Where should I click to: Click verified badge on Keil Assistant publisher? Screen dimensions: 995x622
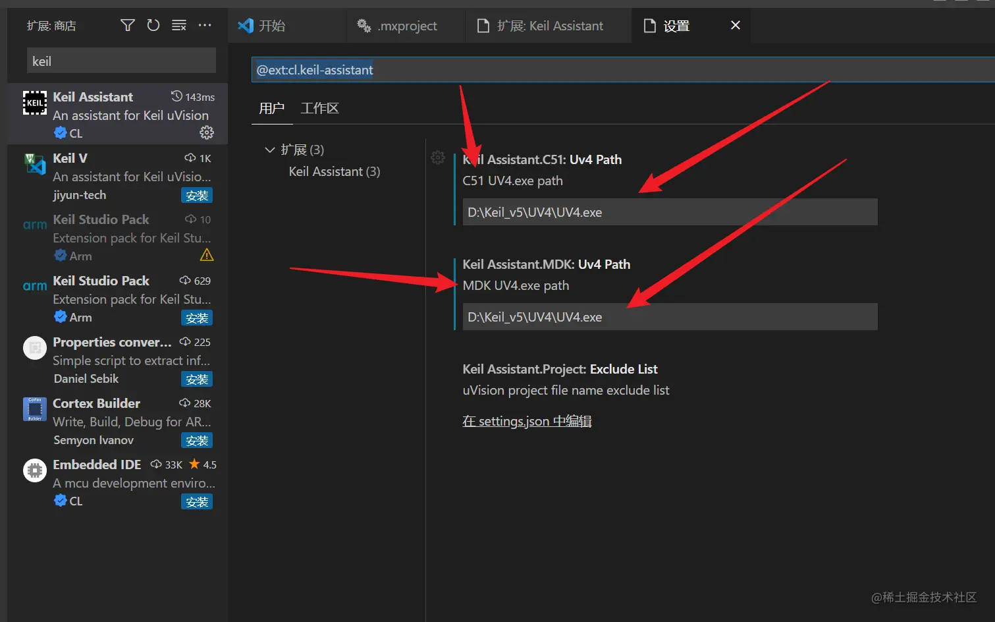(60, 133)
